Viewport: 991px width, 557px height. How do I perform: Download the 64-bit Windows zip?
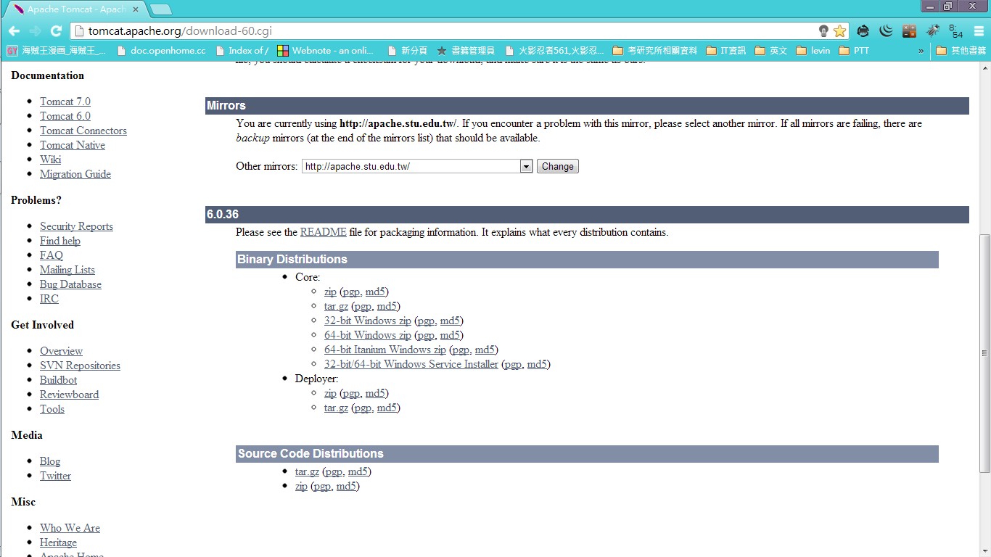pyautogui.click(x=367, y=335)
